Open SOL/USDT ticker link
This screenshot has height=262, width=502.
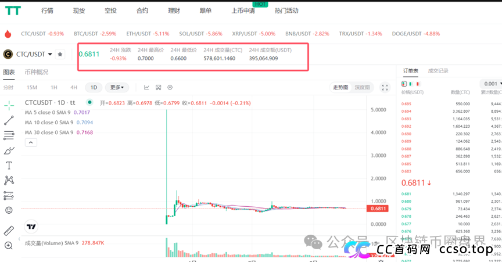point(200,34)
